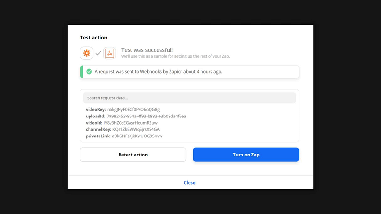Select the privateLink value a9kGNFsXjkKwUOG9Snvw
381x214 pixels.
137,136
